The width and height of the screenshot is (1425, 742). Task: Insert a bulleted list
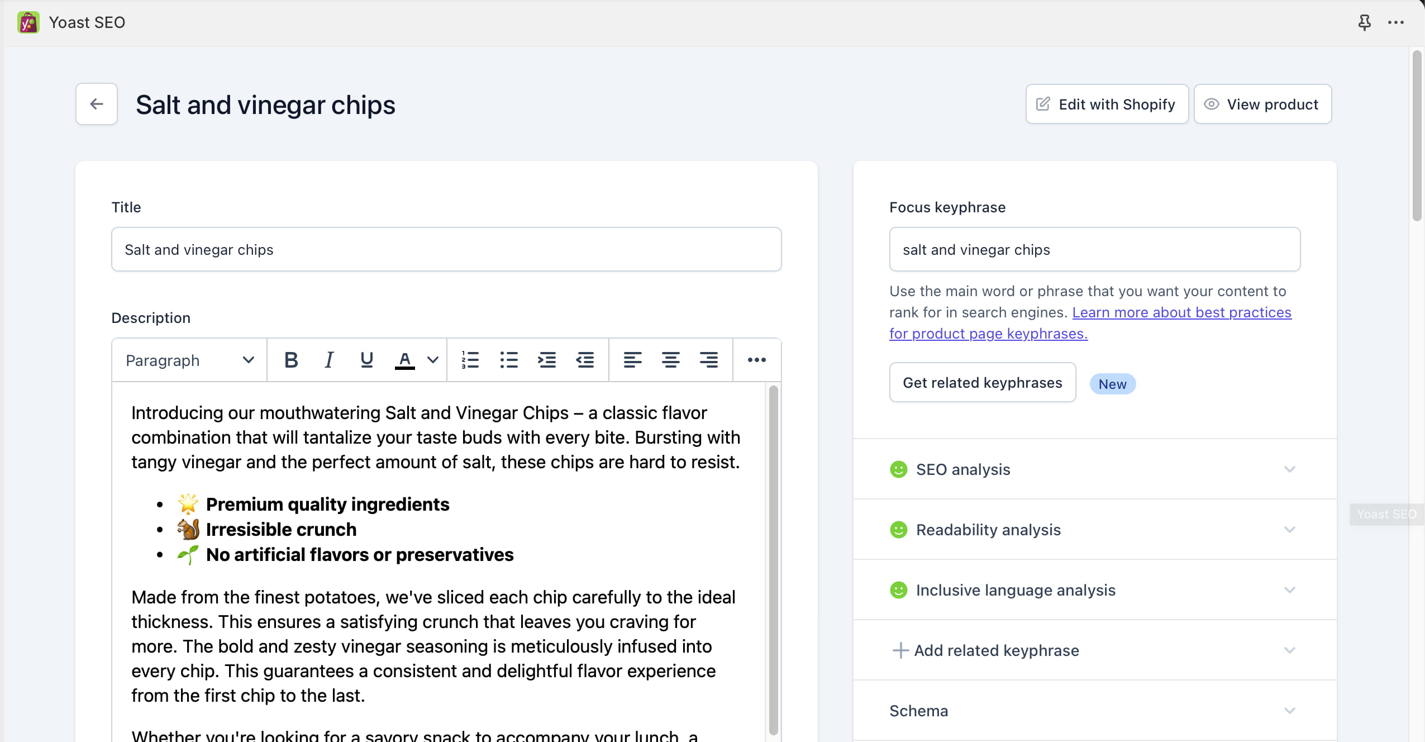point(509,360)
